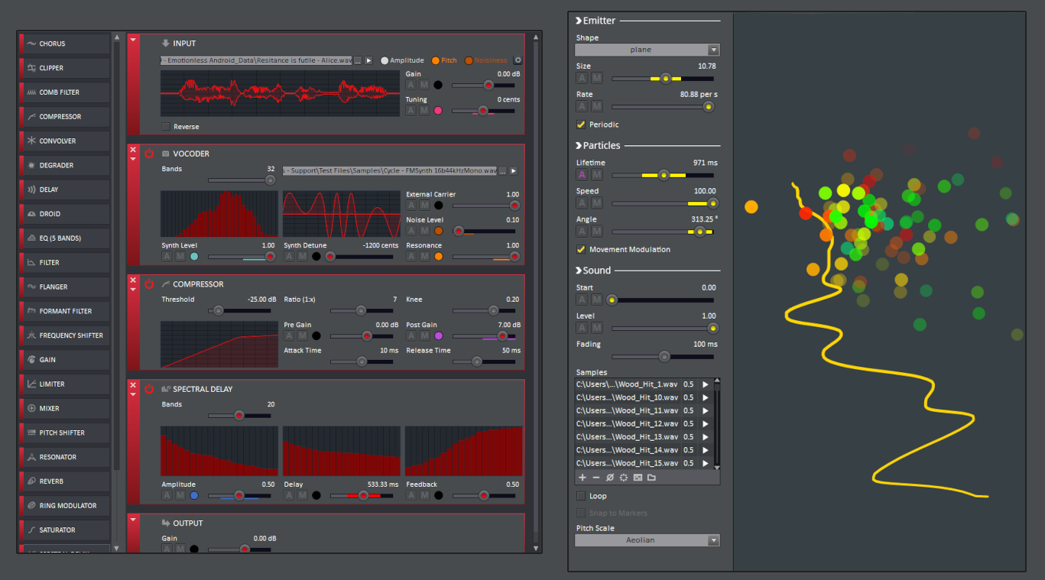Toggle the Spectral Delay power button
1045x580 pixels.
click(149, 389)
